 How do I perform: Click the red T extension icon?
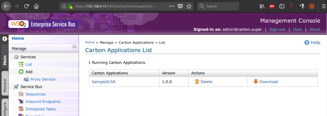click(x=292, y=6)
